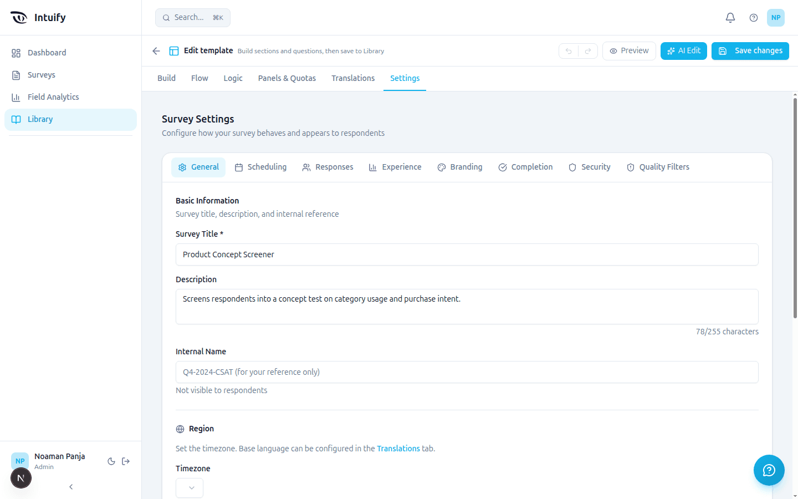Toggle dark mode moon icon
The width and height of the screenshot is (798, 499).
click(x=111, y=461)
